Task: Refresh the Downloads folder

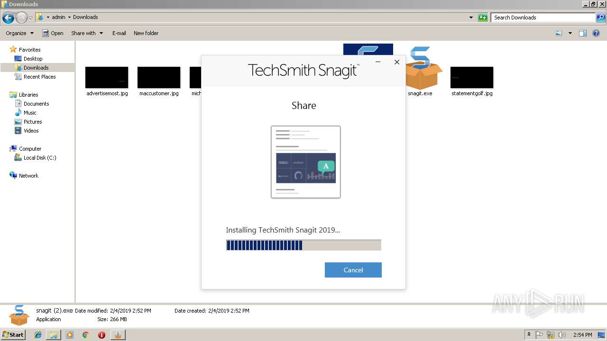Action: pos(483,18)
